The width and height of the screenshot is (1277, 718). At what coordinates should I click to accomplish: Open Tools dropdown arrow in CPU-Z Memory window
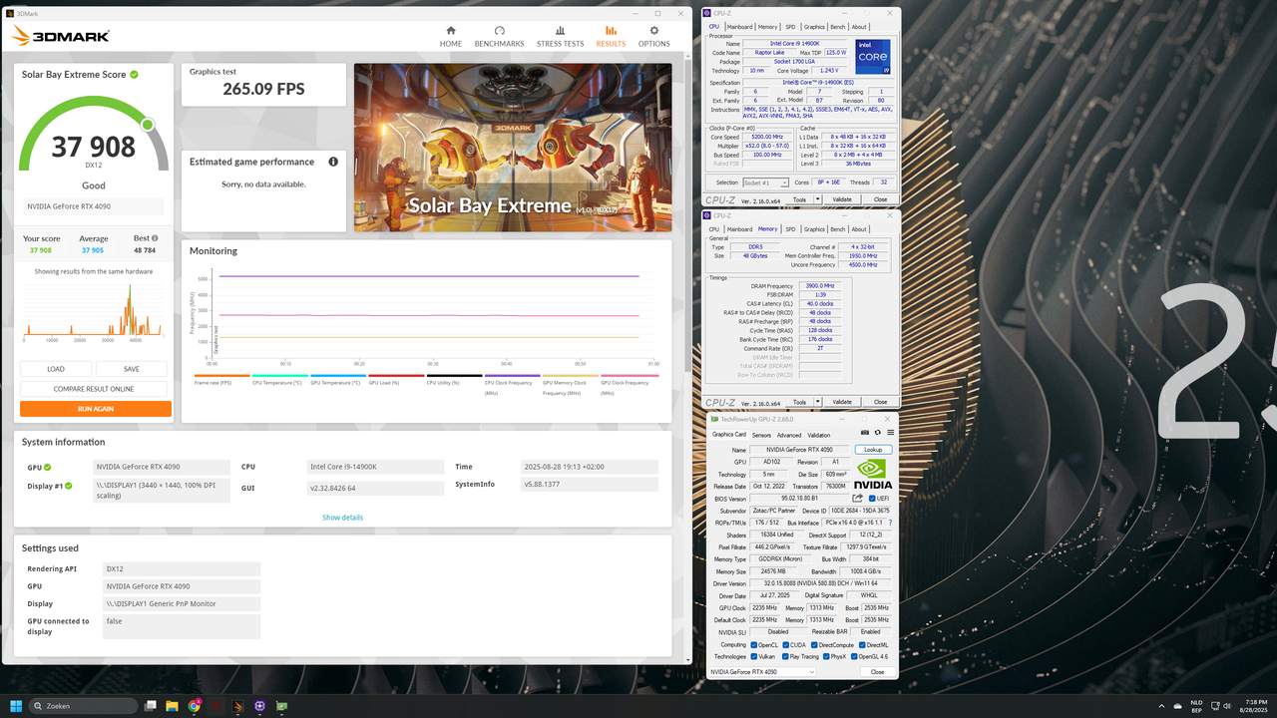[x=818, y=403]
